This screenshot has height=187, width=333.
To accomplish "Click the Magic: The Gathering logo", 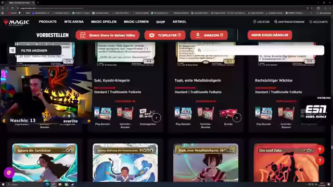I will tap(16, 22).
